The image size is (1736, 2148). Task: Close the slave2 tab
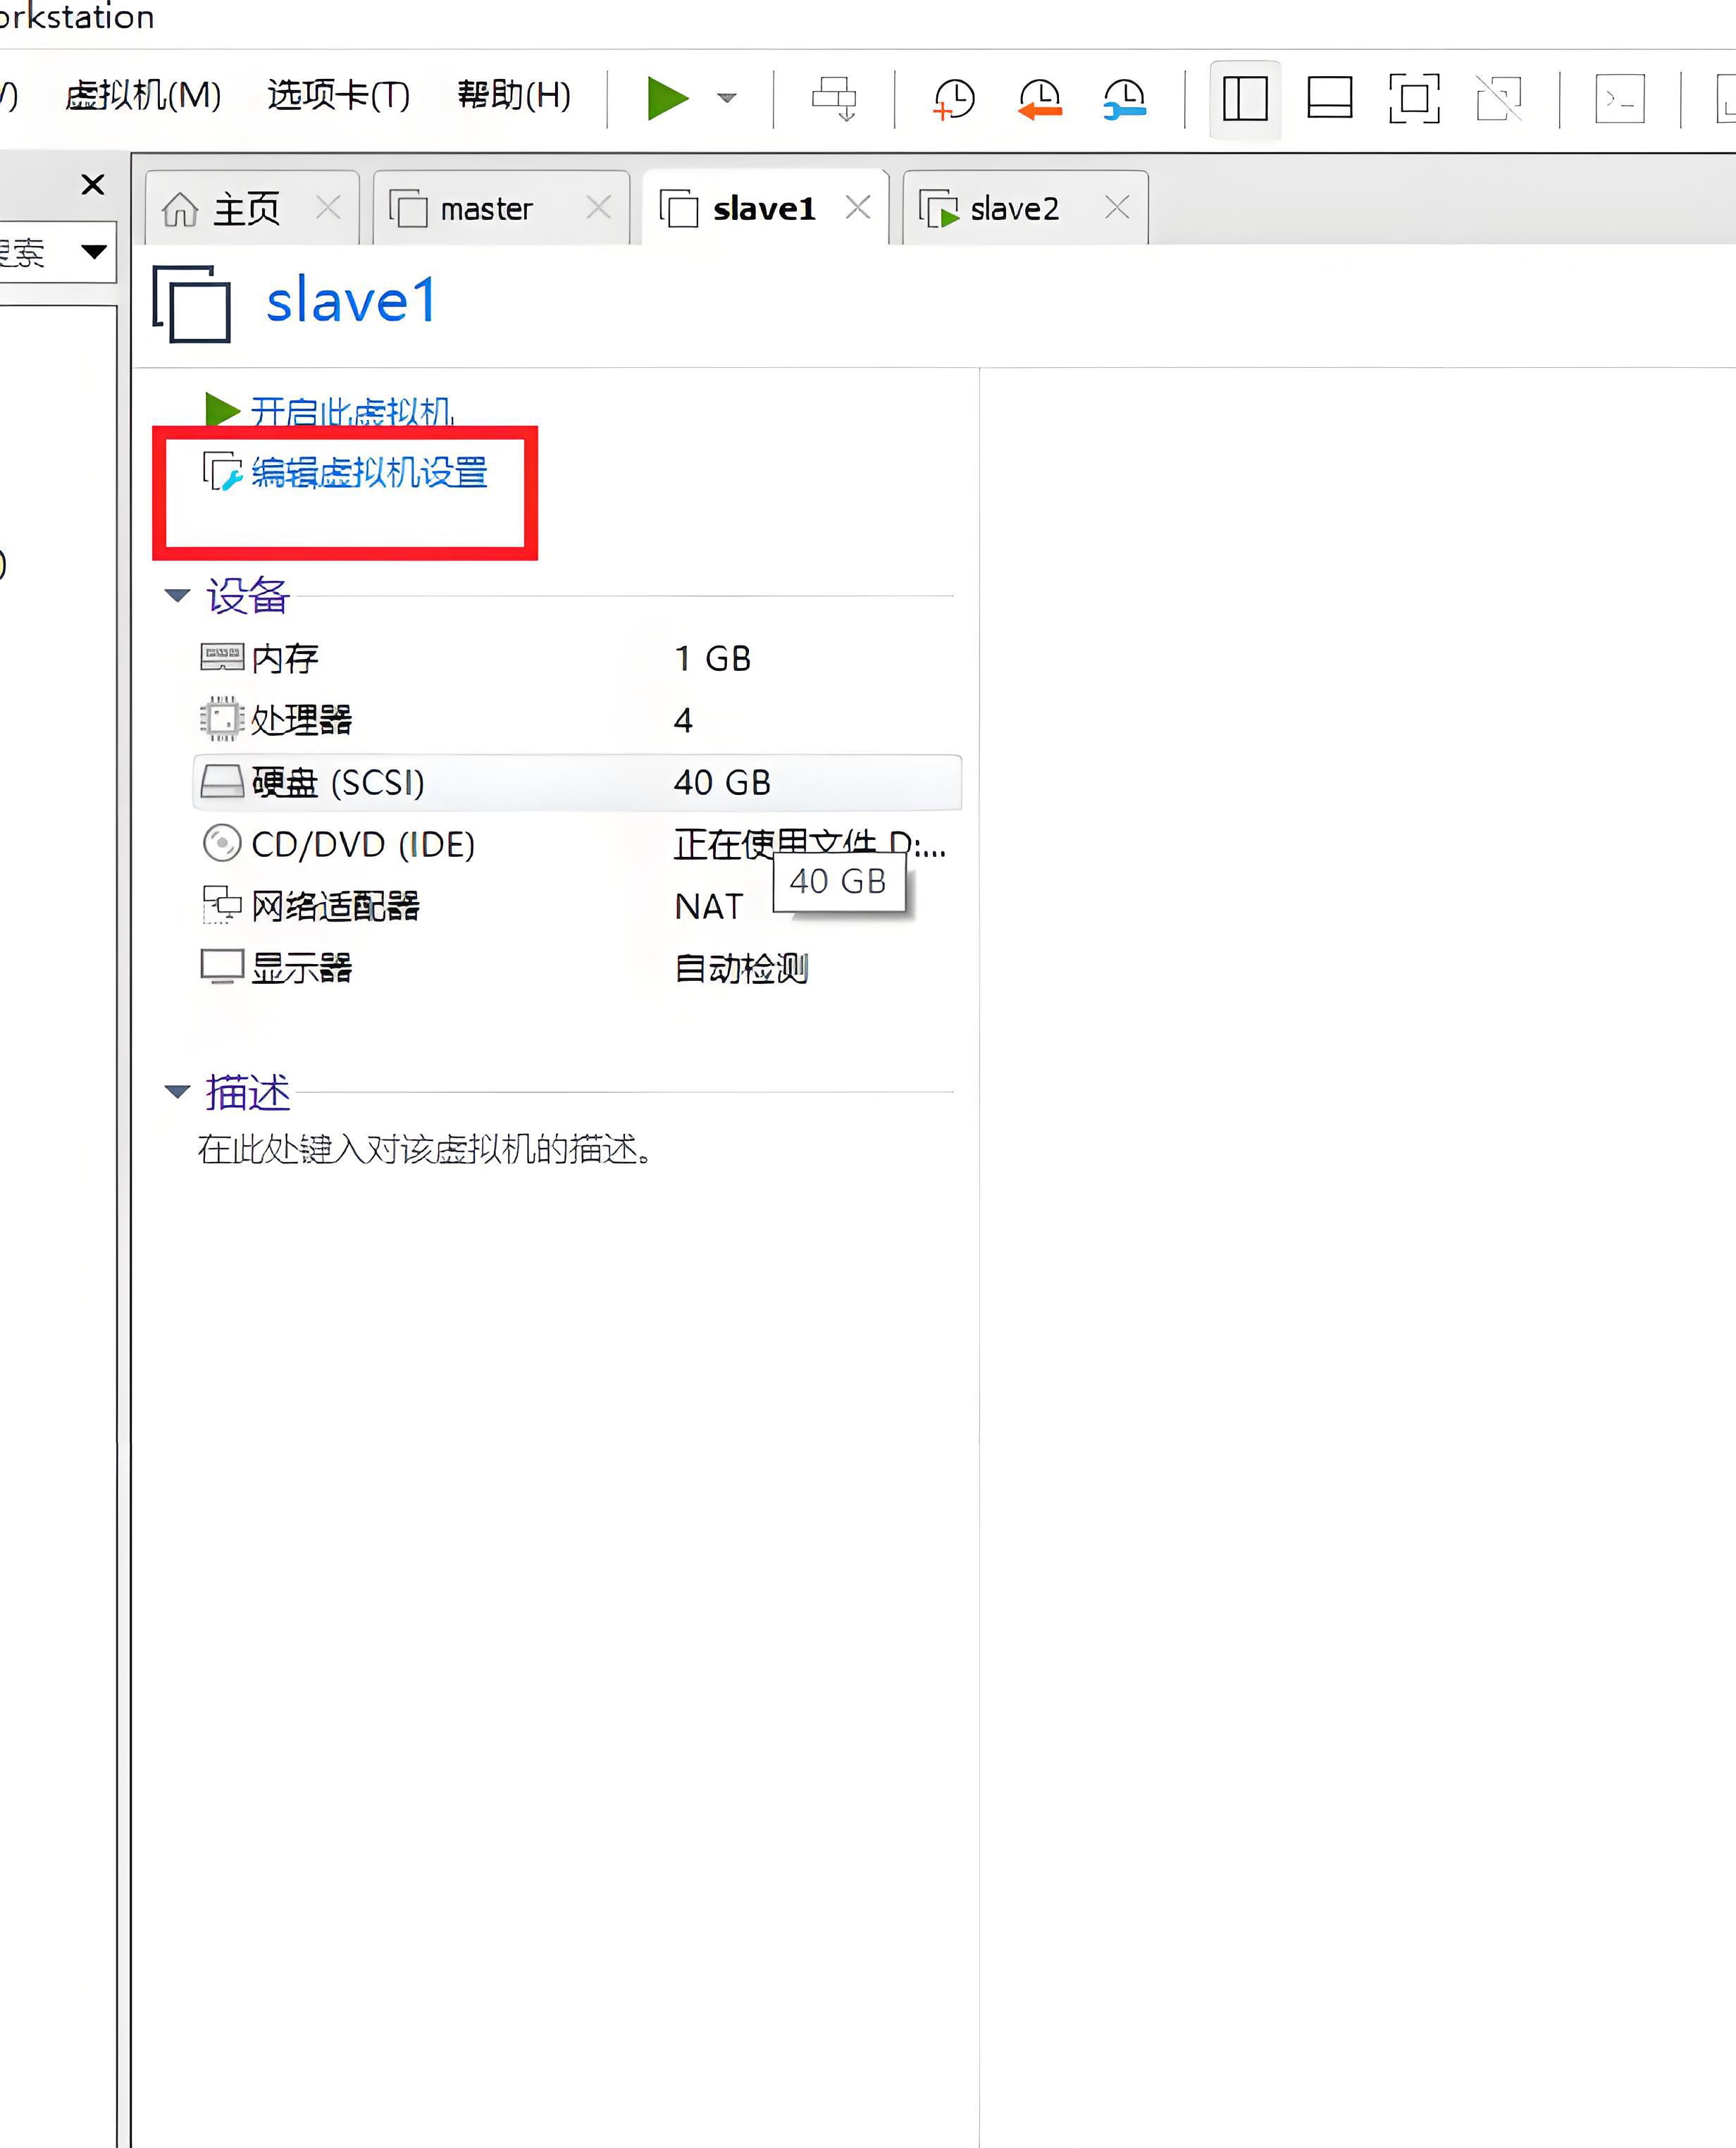point(1117,207)
